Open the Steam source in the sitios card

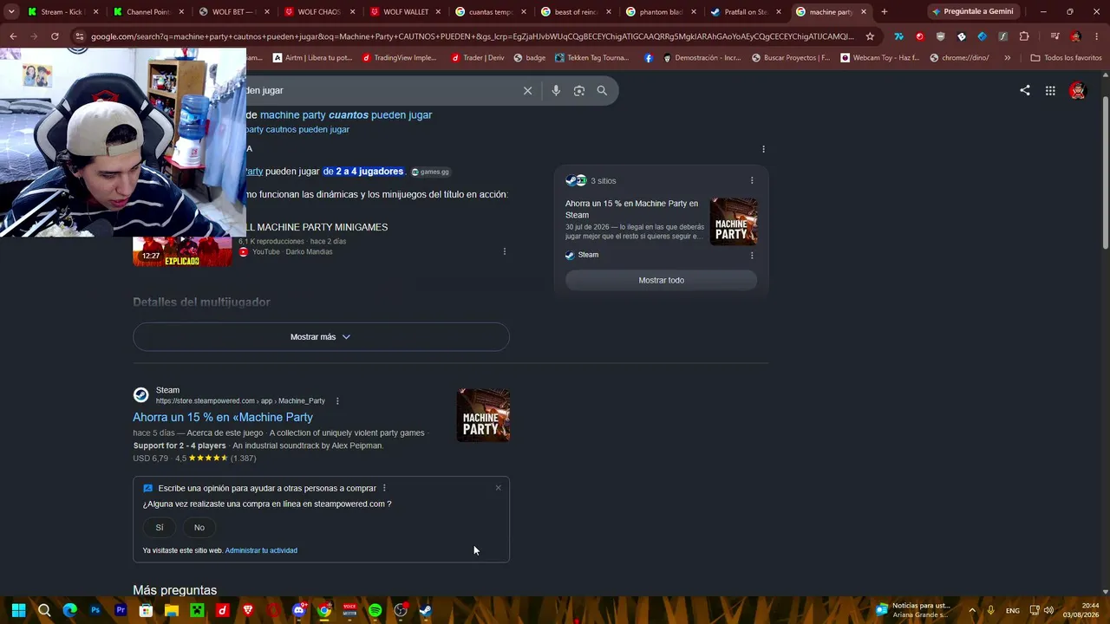(x=582, y=255)
